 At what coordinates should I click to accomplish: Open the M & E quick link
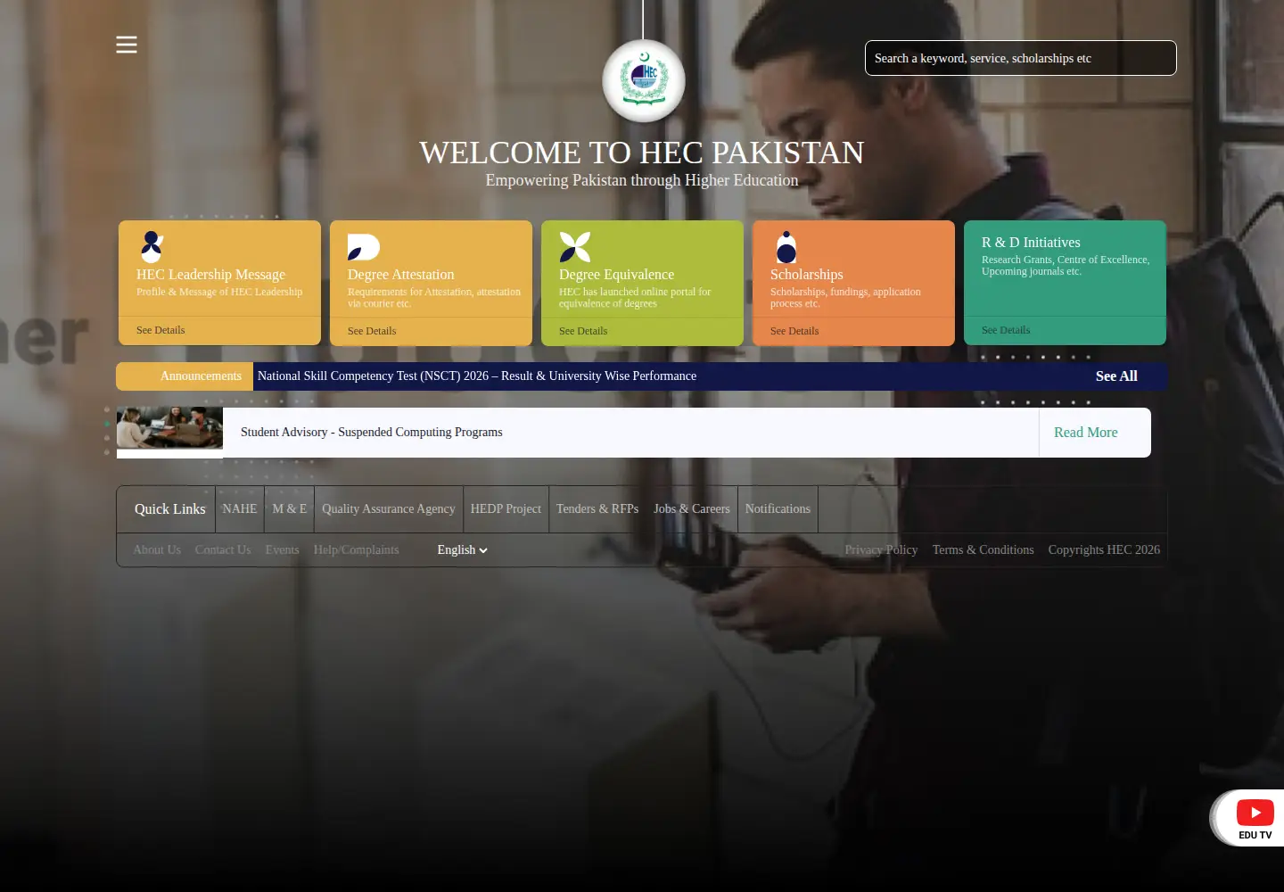coord(290,509)
